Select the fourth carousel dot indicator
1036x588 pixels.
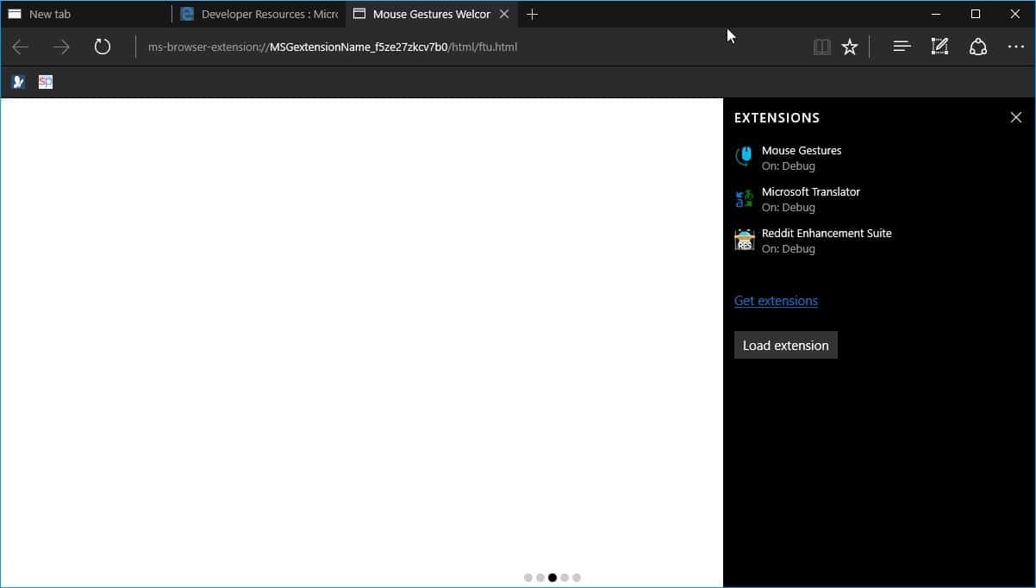click(x=565, y=578)
